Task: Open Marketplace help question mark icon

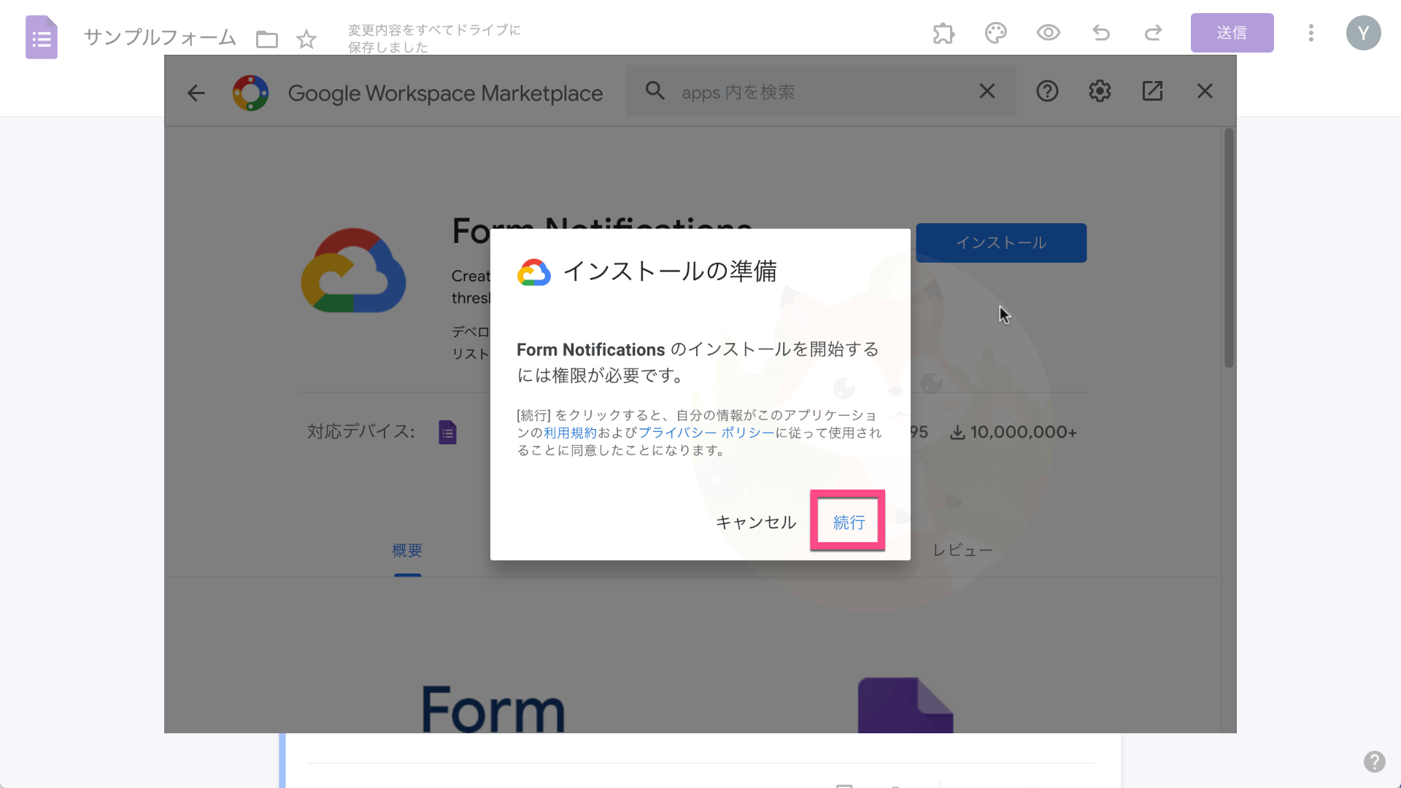Action: click(x=1047, y=91)
